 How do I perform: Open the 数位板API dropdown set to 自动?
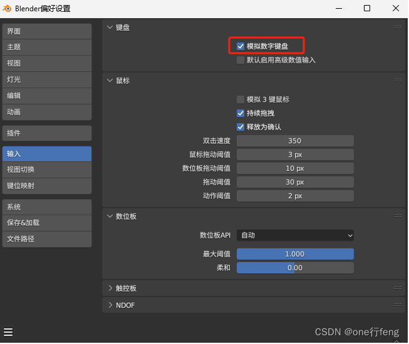(295, 235)
